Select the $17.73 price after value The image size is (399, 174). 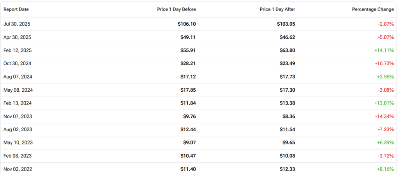(287, 77)
